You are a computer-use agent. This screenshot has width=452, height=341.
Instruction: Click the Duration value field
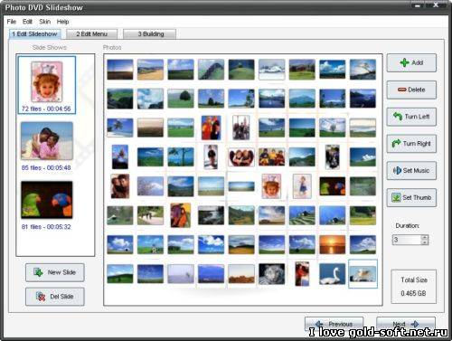(407, 240)
